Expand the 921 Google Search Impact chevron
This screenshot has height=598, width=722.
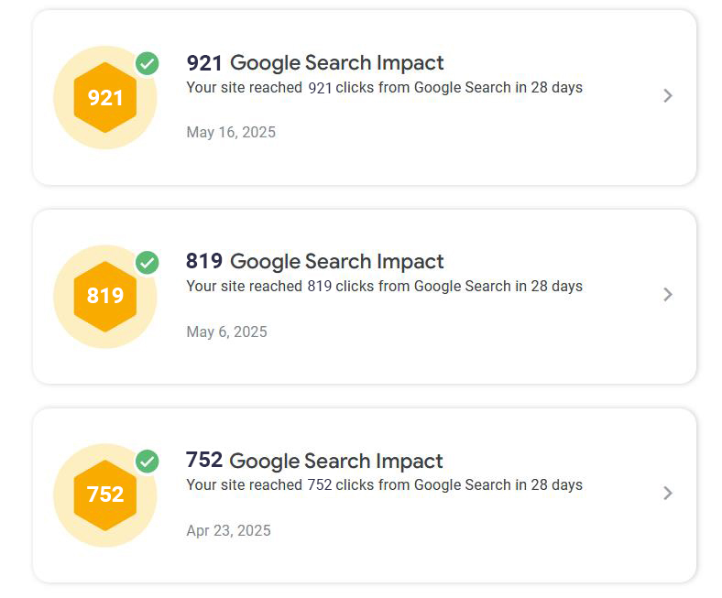tap(668, 95)
